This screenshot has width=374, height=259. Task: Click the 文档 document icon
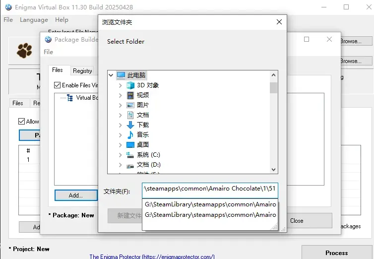pyautogui.click(x=130, y=115)
